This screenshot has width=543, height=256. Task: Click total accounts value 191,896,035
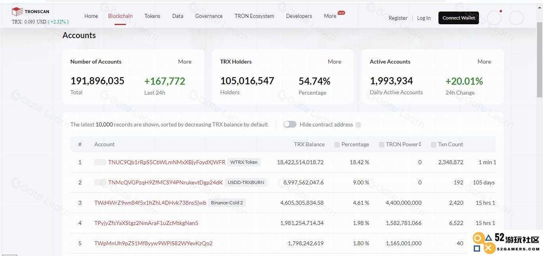[97, 81]
